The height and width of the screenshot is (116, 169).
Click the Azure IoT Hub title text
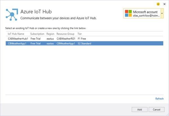click(36, 12)
